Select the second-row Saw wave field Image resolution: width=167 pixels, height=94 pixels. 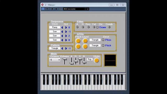point(55,31)
